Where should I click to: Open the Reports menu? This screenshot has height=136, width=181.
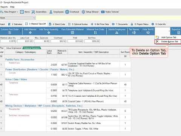tap(4, 7)
